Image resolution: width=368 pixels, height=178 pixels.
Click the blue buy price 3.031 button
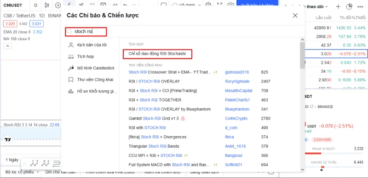(36, 24)
